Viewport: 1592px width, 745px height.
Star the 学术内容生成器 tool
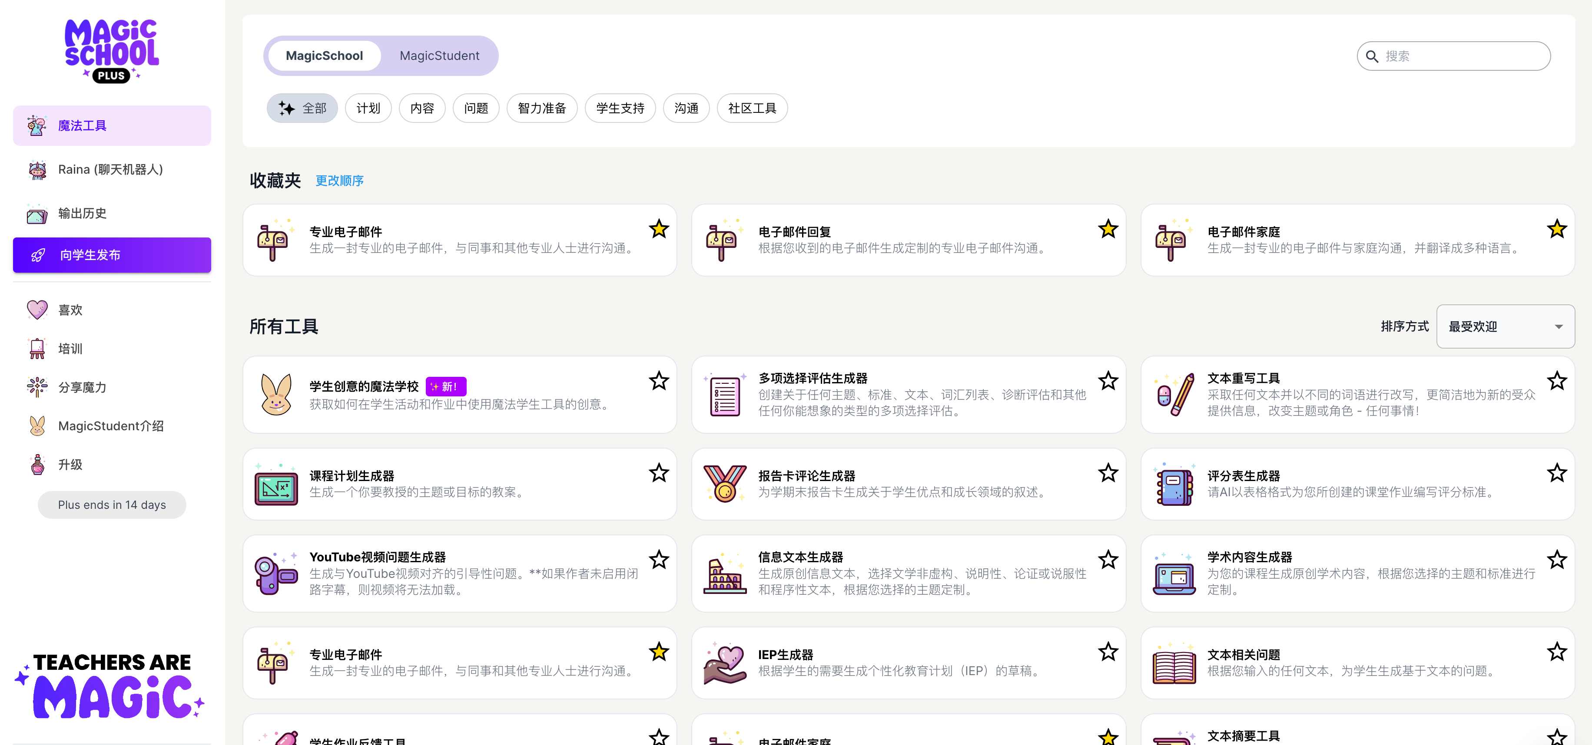pos(1556,560)
